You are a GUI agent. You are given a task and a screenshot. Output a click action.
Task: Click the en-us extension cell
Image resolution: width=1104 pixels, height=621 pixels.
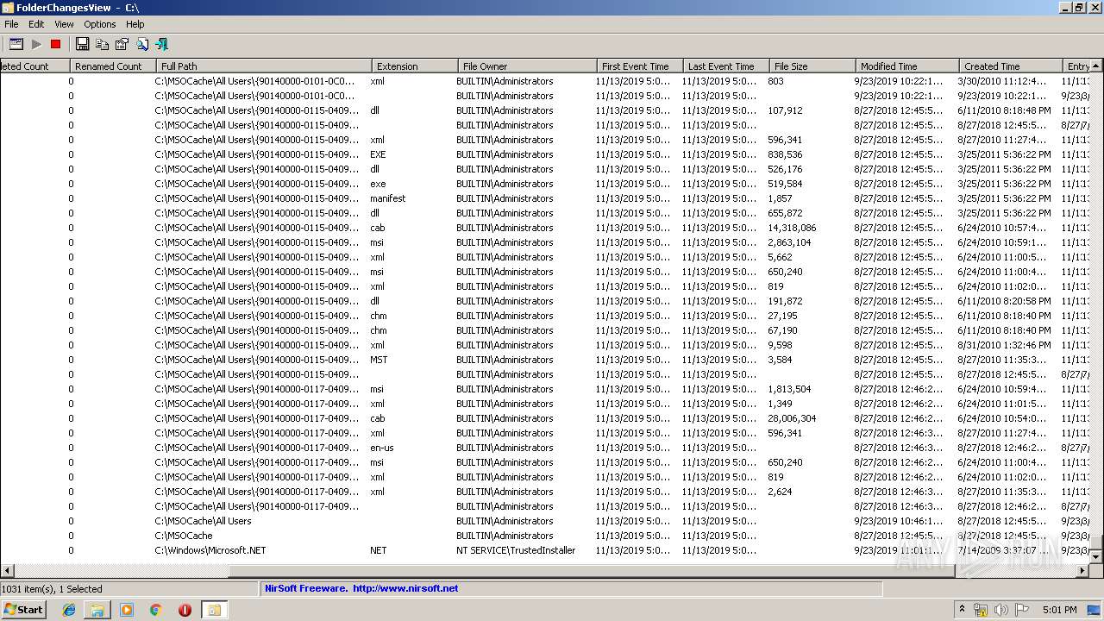tap(381, 448)
